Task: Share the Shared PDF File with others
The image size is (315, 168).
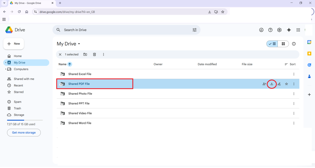Action: pos(264,84)
